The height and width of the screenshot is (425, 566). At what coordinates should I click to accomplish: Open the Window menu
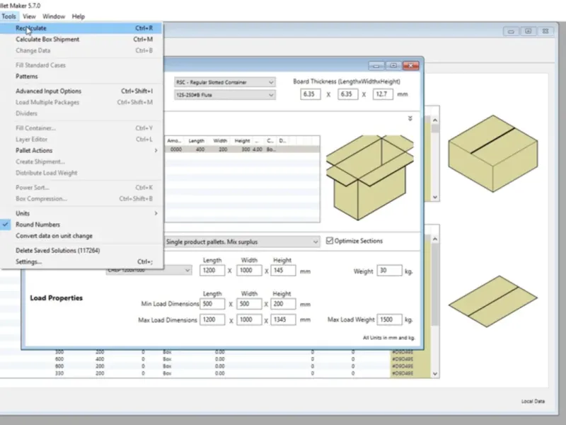pos(54,16)
